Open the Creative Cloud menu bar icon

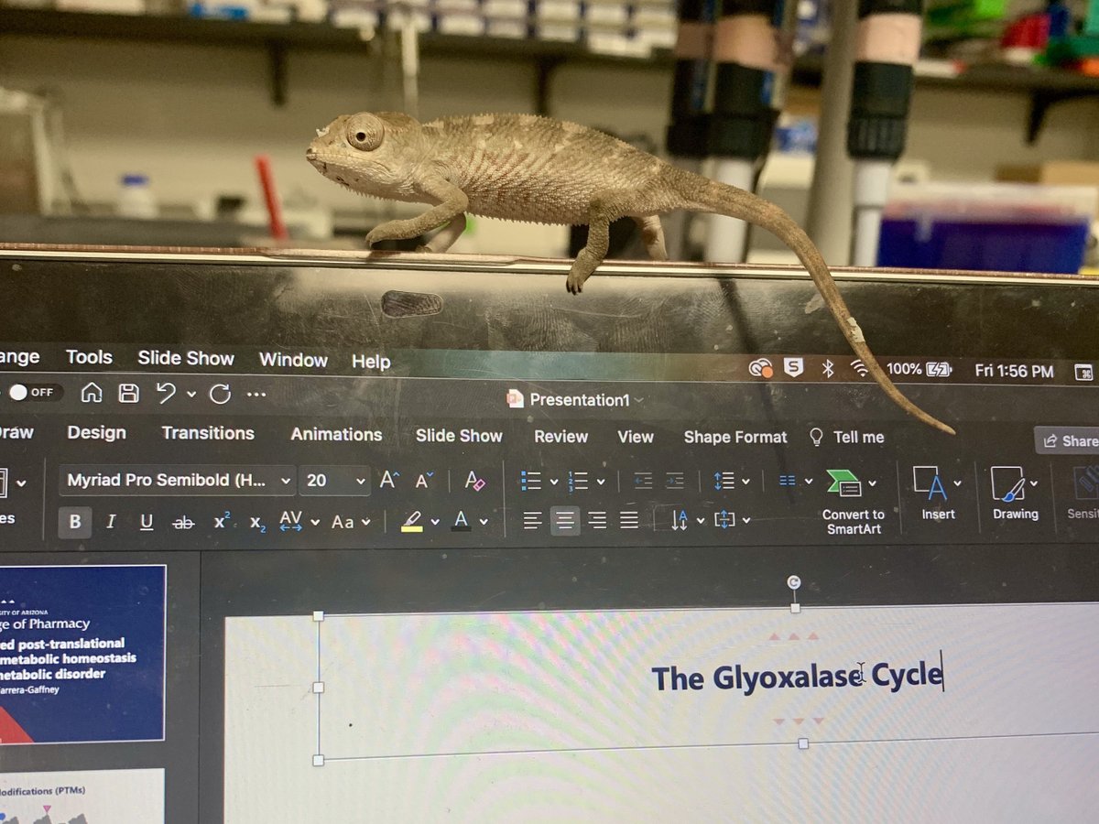(760, 368)
